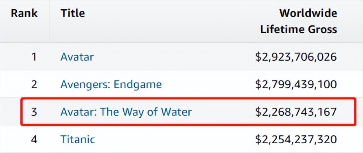Click the $2,799,439,100 gross value

[x=296, y=85]
